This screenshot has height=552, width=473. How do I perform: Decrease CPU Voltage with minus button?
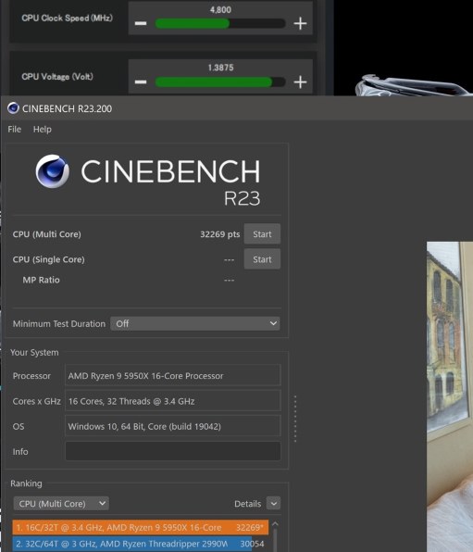click(x=141, y=82)
